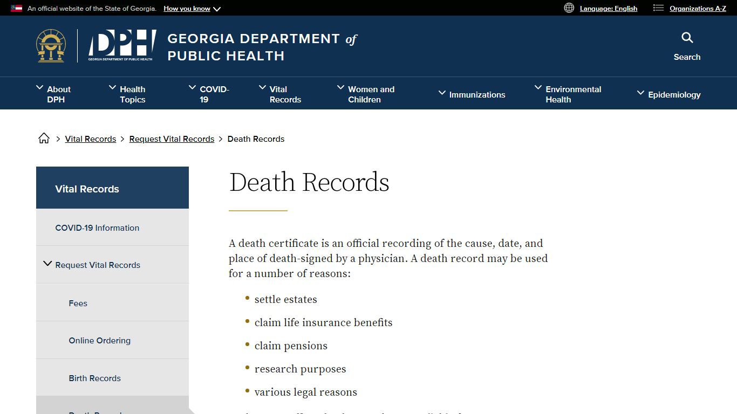Open the Immunizations menu
The image size is (737, 414).
click(x=472, y=94)
